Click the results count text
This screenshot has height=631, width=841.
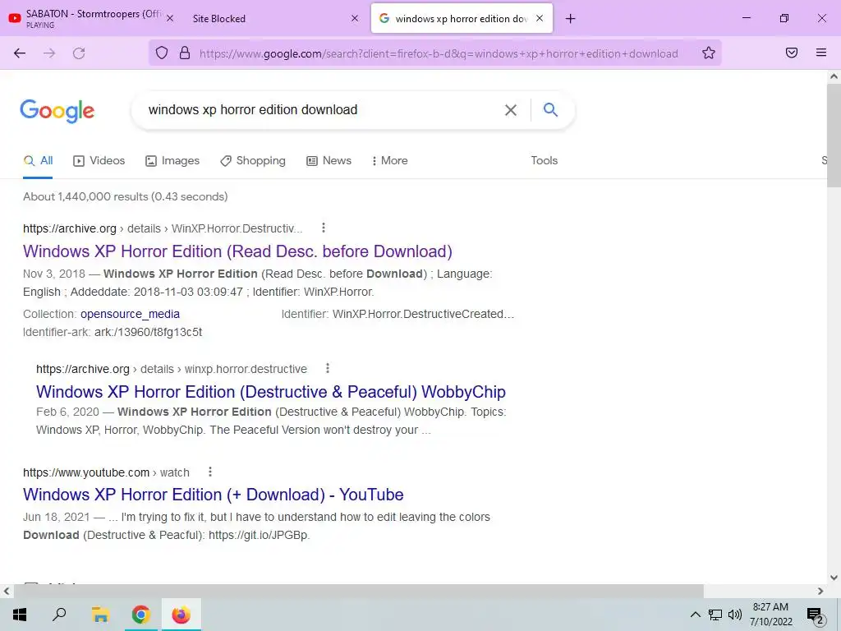click(126, 196)
